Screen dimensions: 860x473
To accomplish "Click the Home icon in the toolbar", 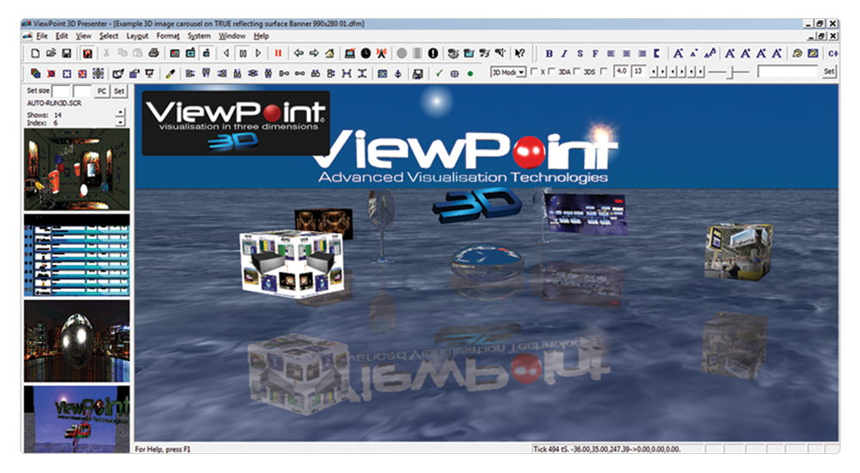I will (330, 53).
